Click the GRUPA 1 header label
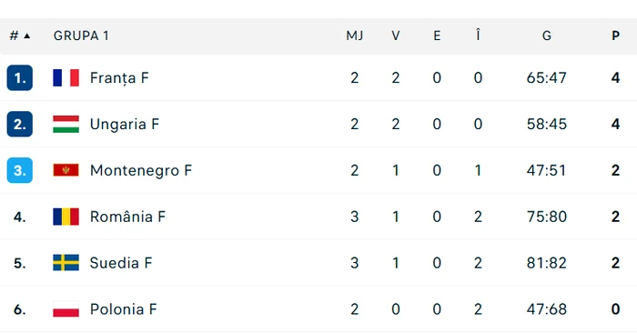Image resolution: width=637 pixels, height=333 pixels. click(81, 35)
